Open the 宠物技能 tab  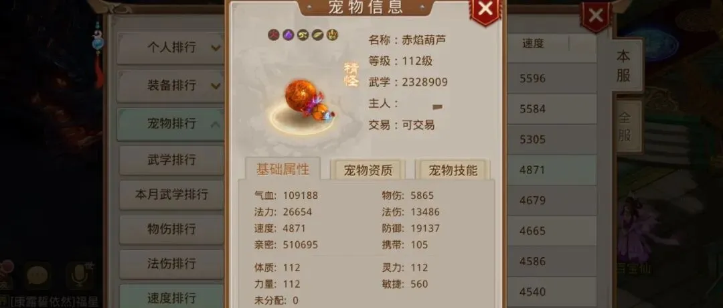tap(453, 170)
